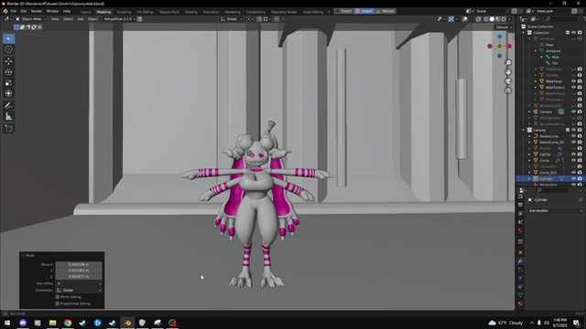
Task: Switch to the Shading workspace tab
Action: click(191, 12)
